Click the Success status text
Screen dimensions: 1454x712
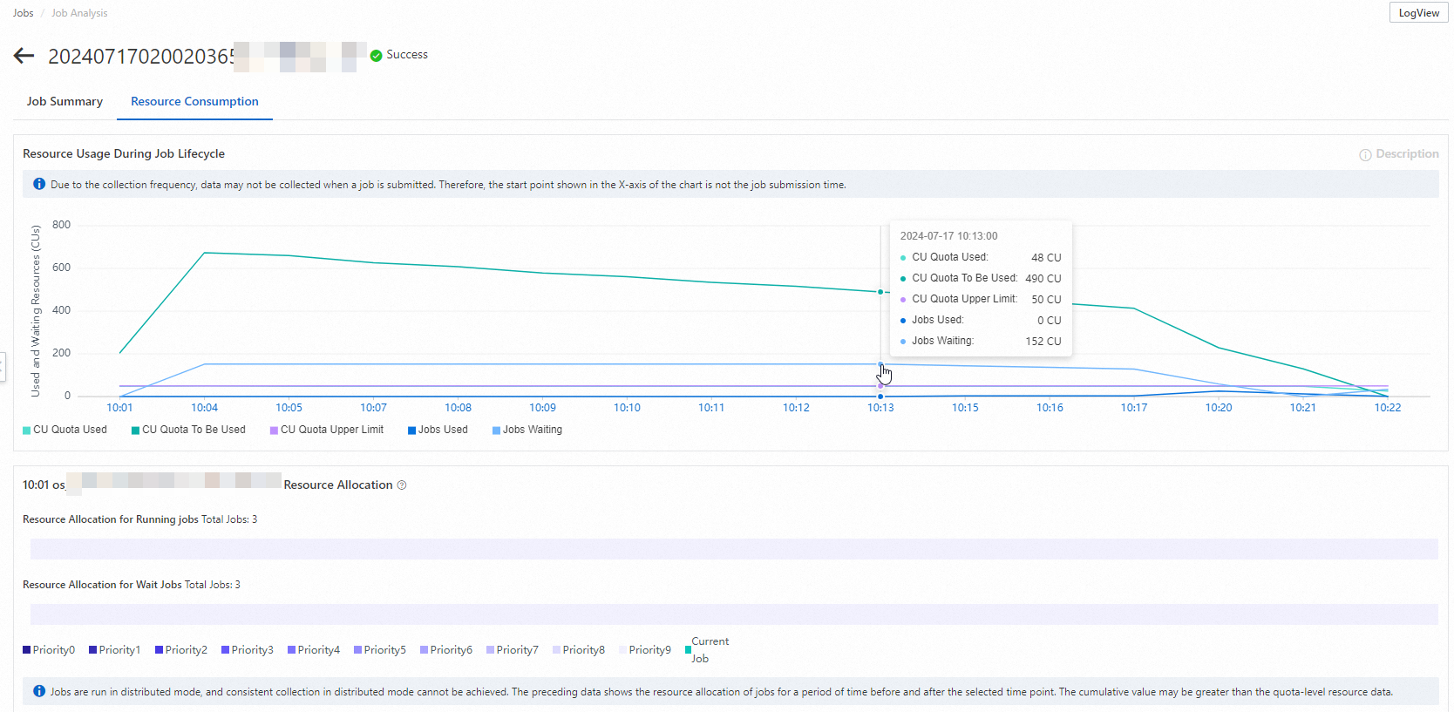[x=407, y=55]
